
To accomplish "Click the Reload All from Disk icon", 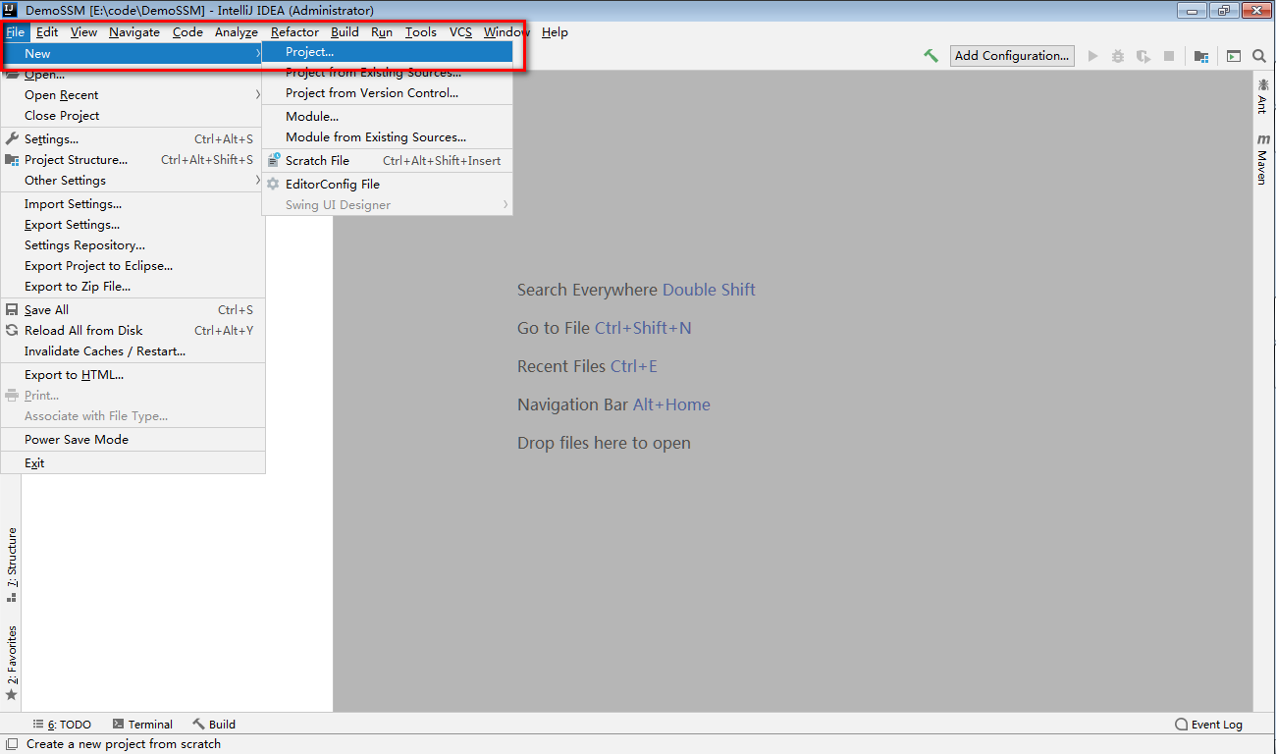I will tap(12, 331).
